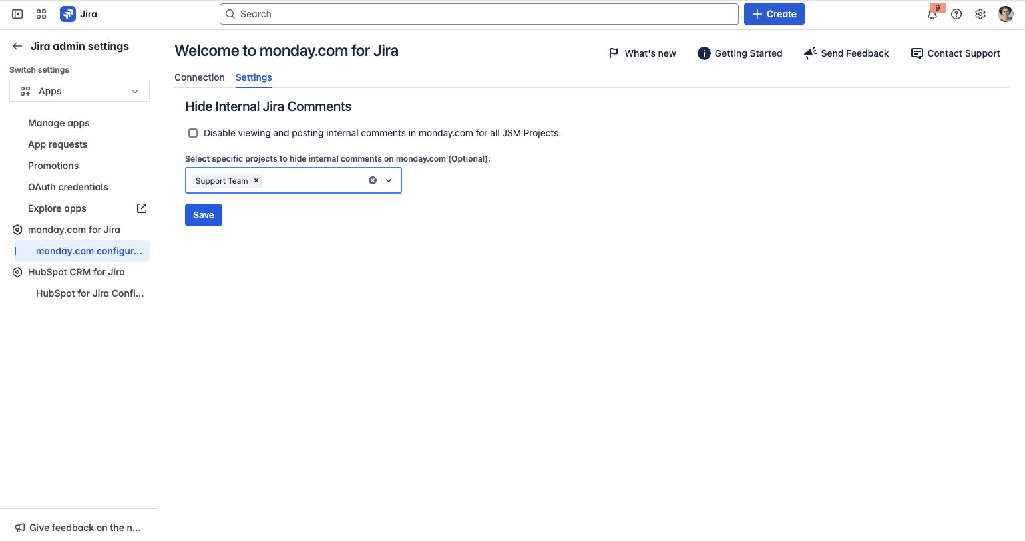Click the megaphone icon in Give feedback

(20, 528)
